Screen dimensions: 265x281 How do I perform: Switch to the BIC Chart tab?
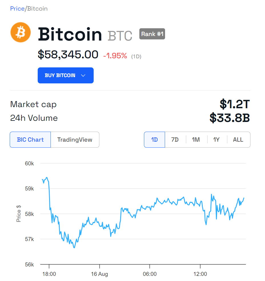(30, 140)
